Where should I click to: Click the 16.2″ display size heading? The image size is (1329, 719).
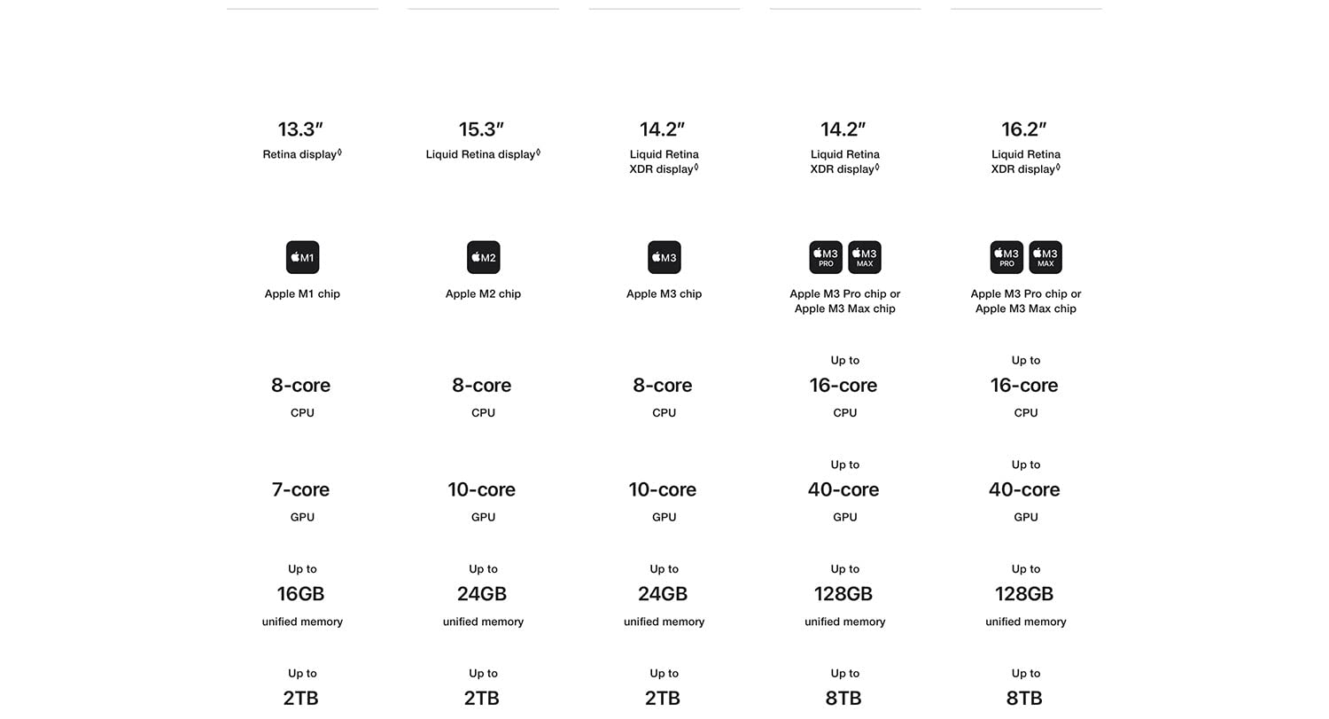(1024, 129)
